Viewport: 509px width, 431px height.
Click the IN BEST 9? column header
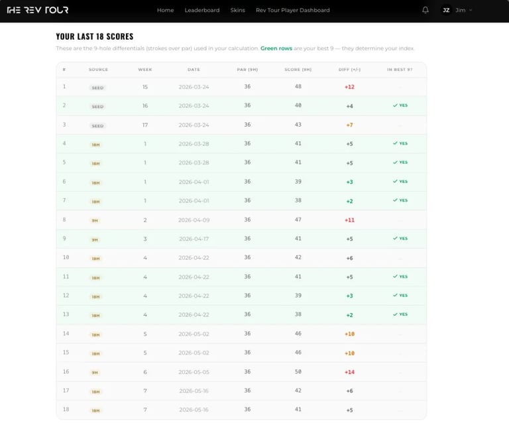click(x=400, y=70)
